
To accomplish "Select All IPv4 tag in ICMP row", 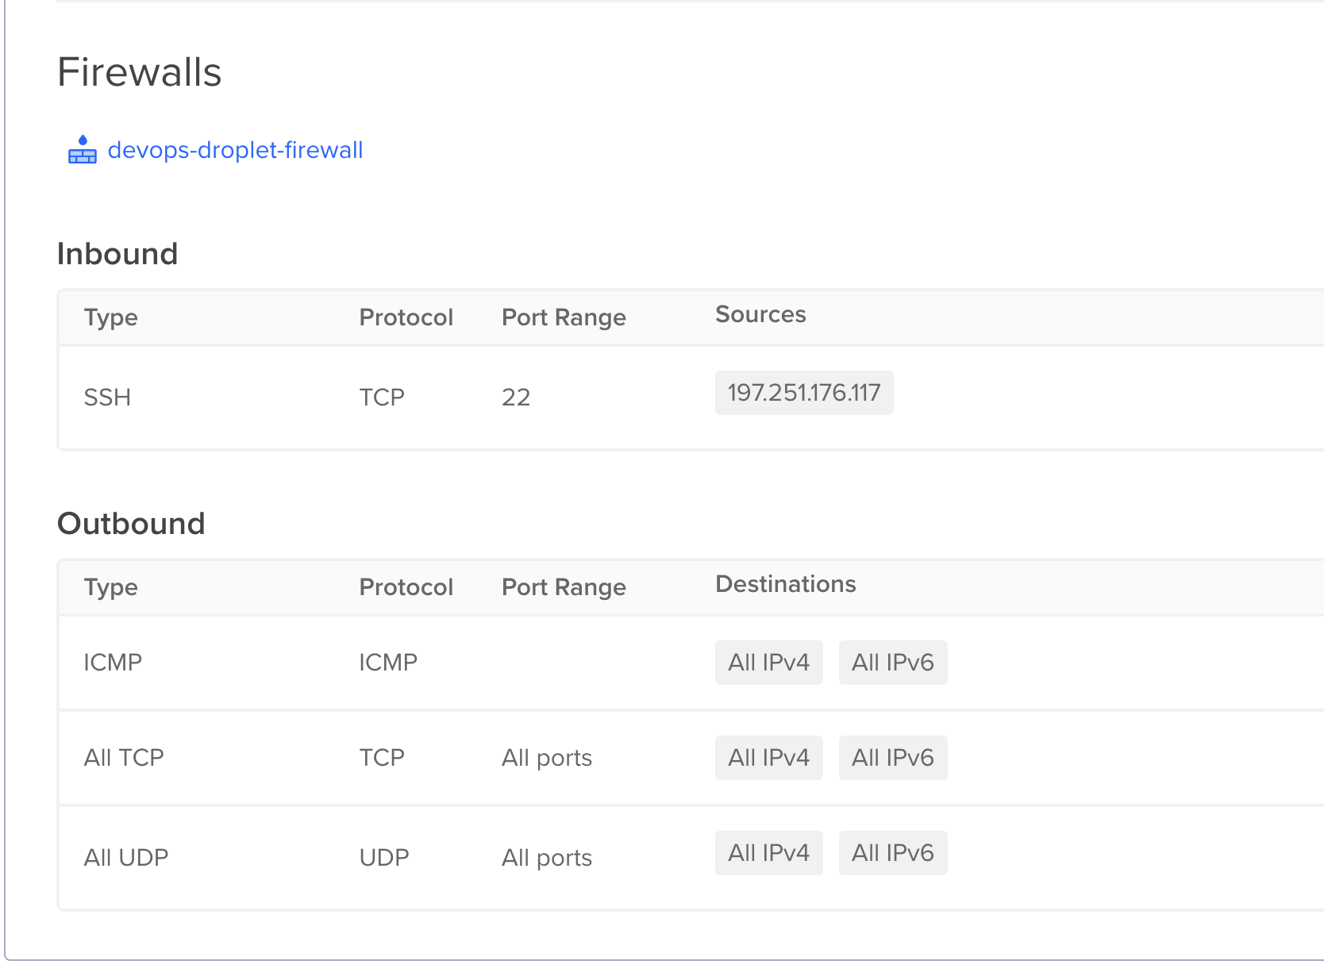I will point(768,663).
